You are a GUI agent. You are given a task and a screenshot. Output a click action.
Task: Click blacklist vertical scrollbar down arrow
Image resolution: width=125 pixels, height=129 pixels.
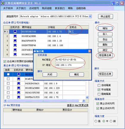[x=87, y=97]
